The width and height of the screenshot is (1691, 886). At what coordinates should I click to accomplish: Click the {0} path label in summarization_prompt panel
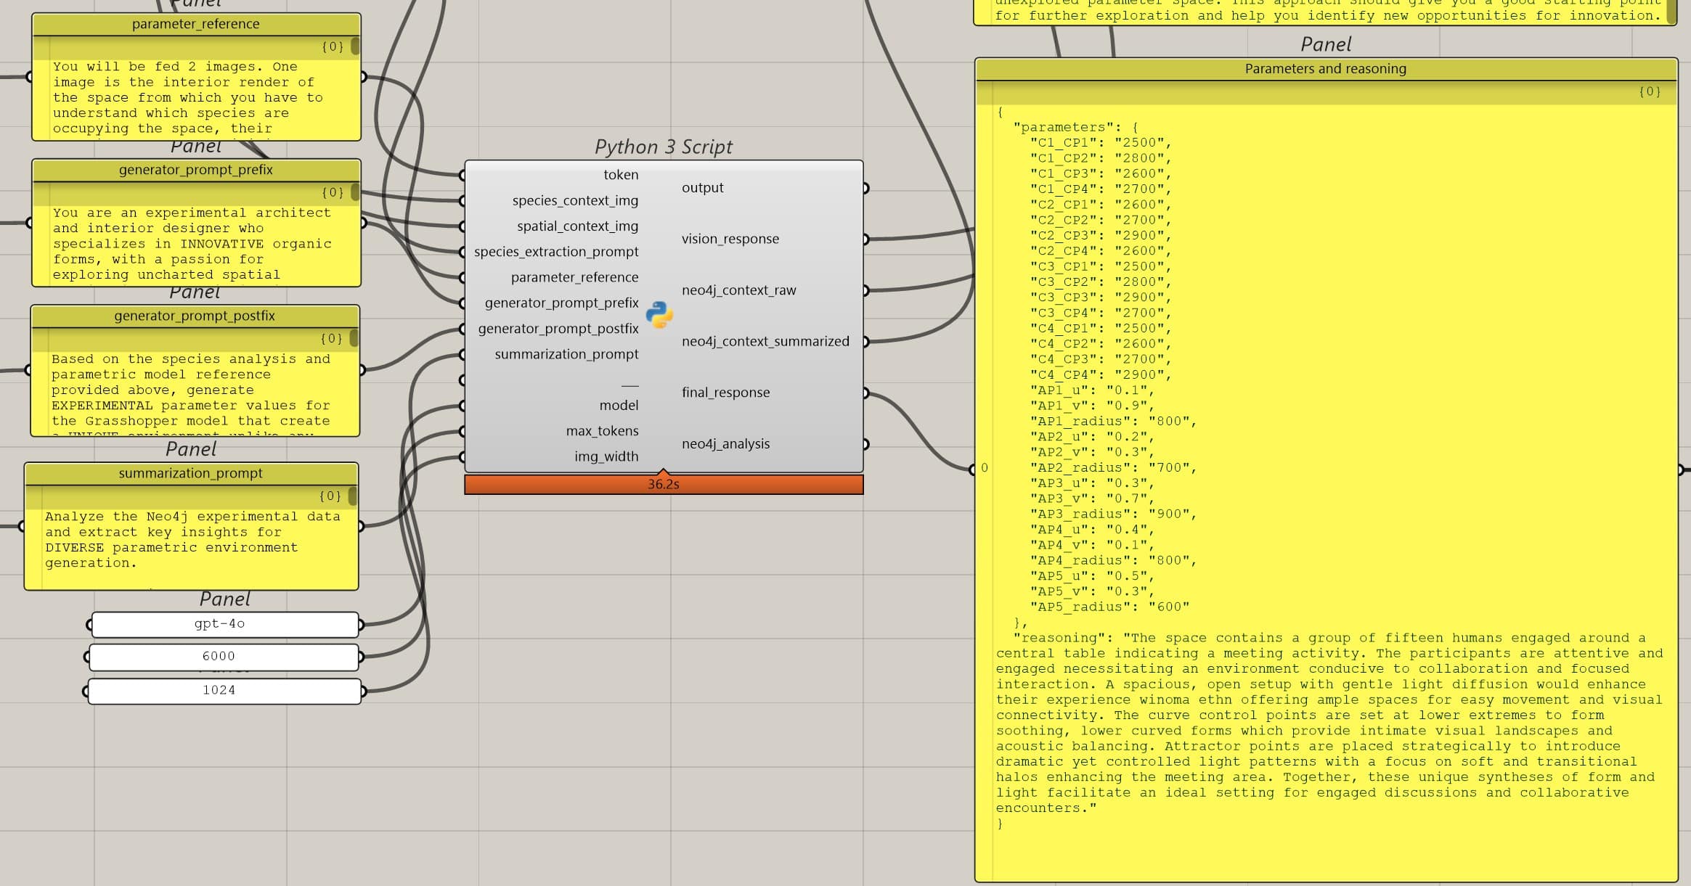[330, 496]
